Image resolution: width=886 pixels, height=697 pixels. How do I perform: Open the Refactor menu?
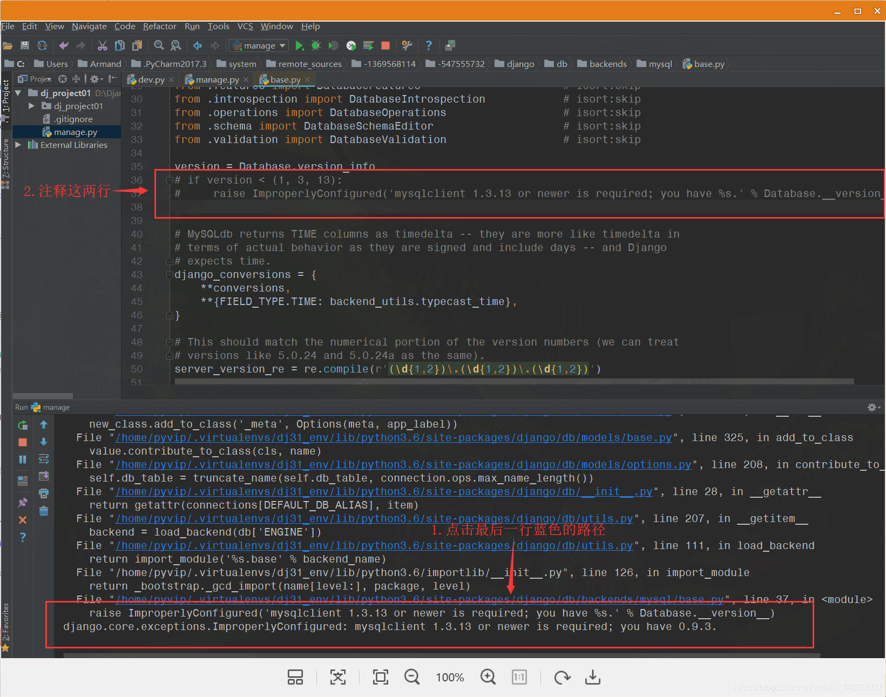[159, 26]
